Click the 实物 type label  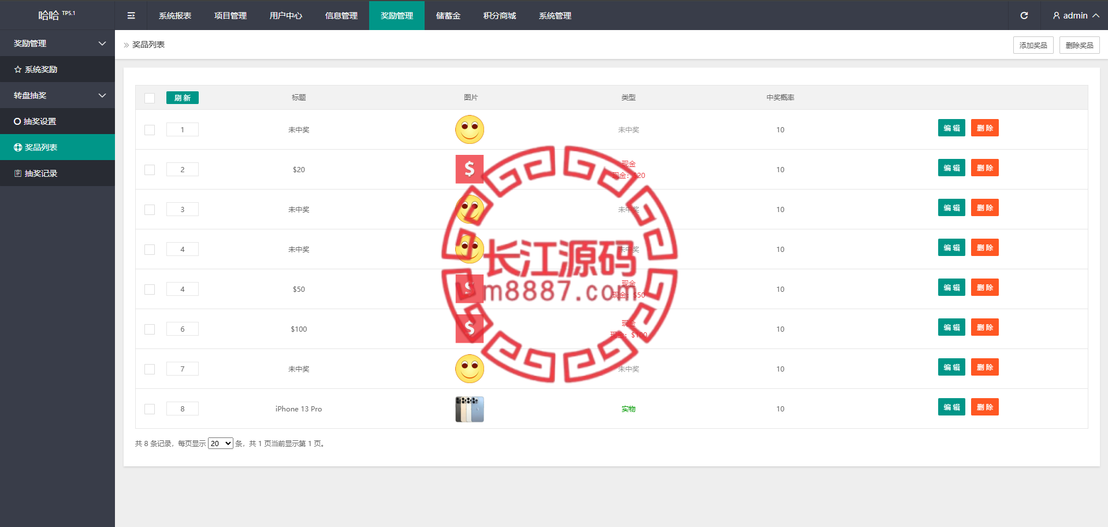point(629,409)
